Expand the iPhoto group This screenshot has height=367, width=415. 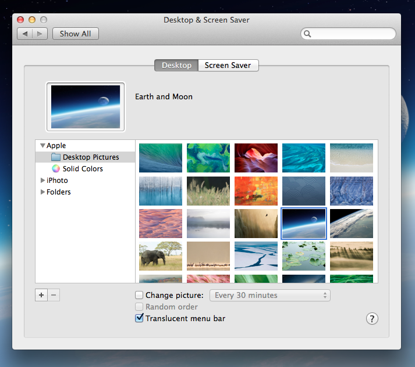point(42,181)
